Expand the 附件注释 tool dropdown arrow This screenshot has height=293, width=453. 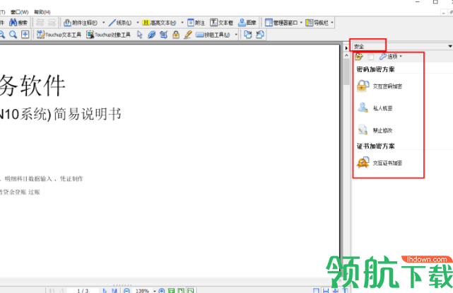tap(104, 23)
